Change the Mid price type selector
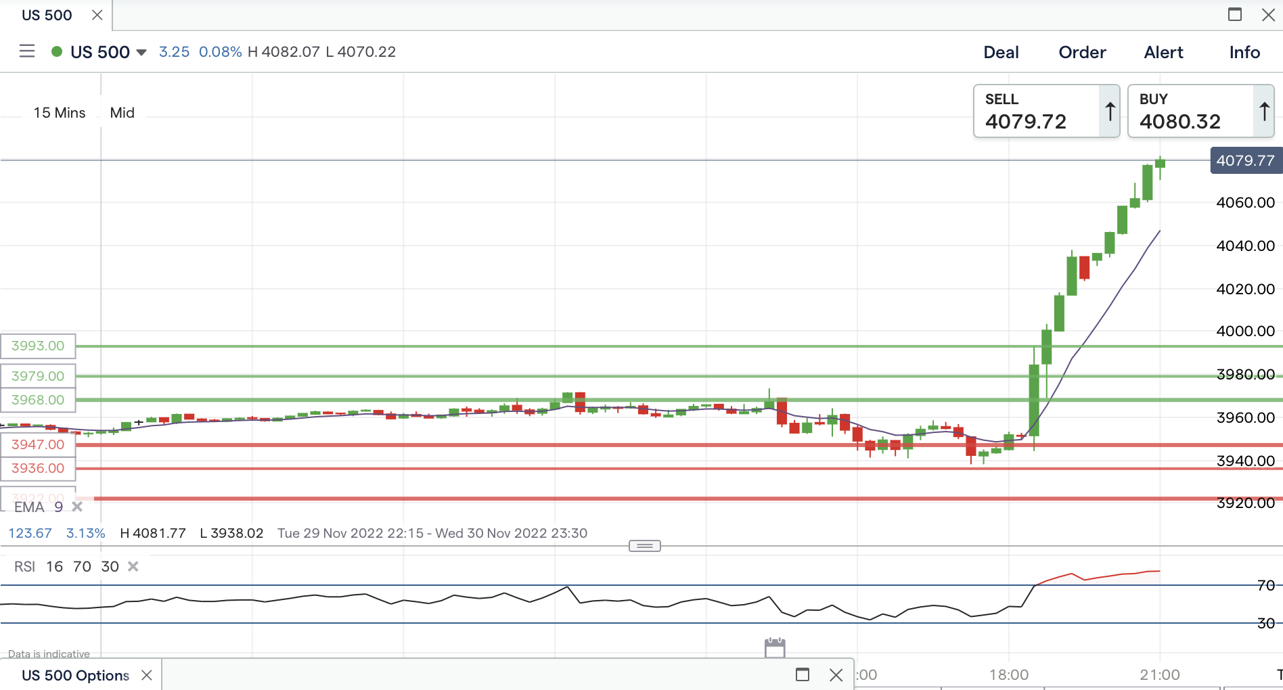The height and width of the screenshot is (690, 1283). tap(122, 113)
